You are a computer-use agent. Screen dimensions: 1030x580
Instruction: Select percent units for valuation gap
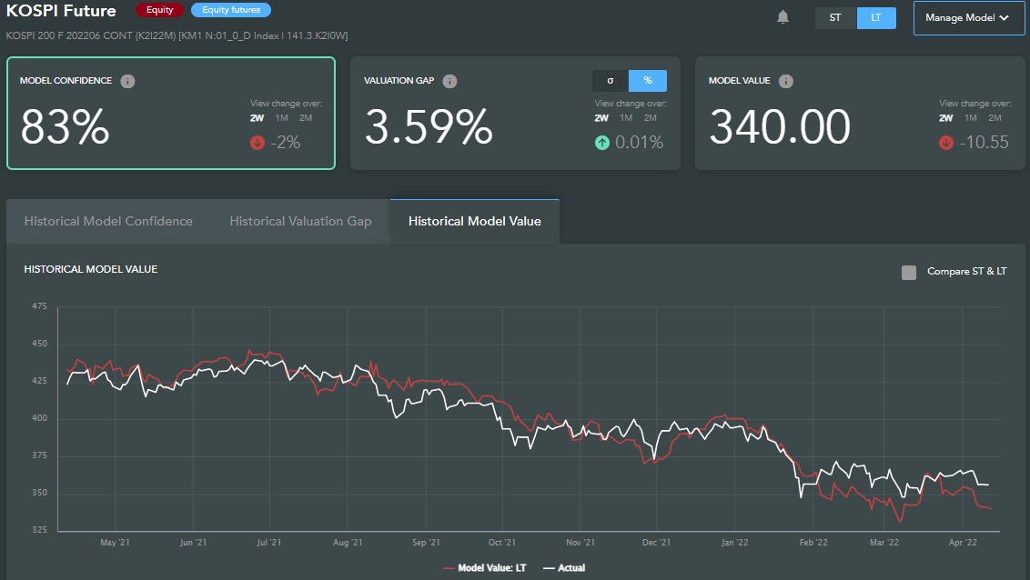pos(648,81)
